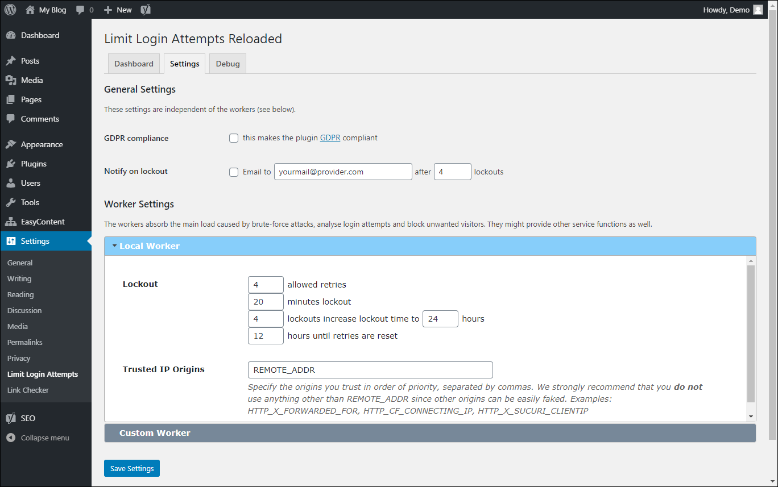Follow the GDPR link

[330, 138]
